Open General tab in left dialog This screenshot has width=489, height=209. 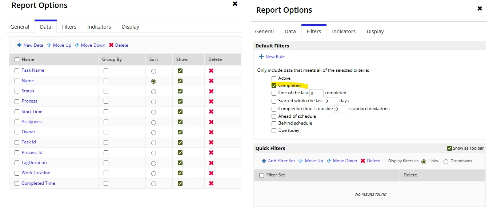tap(20, 27)
